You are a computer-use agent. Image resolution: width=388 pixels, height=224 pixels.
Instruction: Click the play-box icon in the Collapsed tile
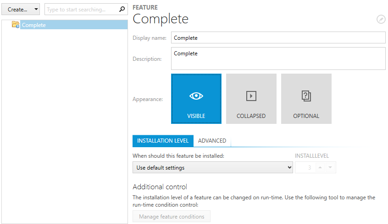(251, 96)
